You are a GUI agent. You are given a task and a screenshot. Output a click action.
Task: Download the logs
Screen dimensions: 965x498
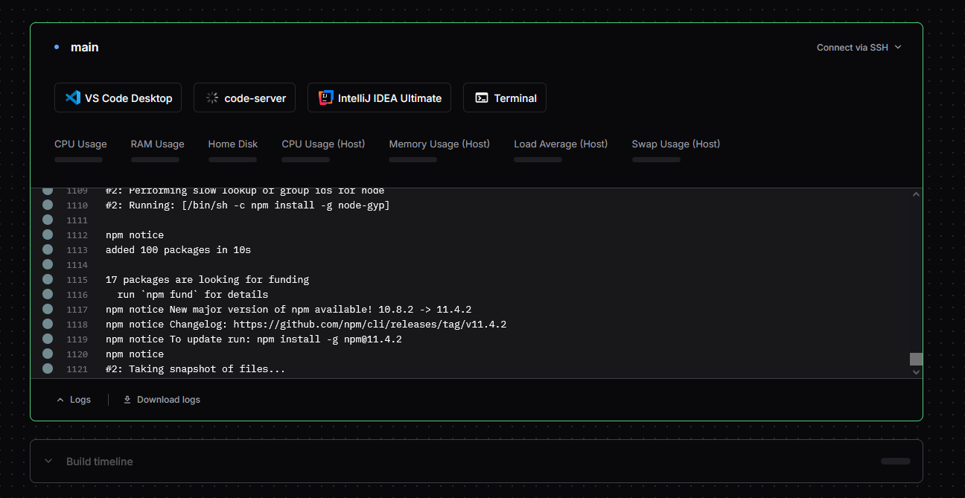(x=168, y=400)
